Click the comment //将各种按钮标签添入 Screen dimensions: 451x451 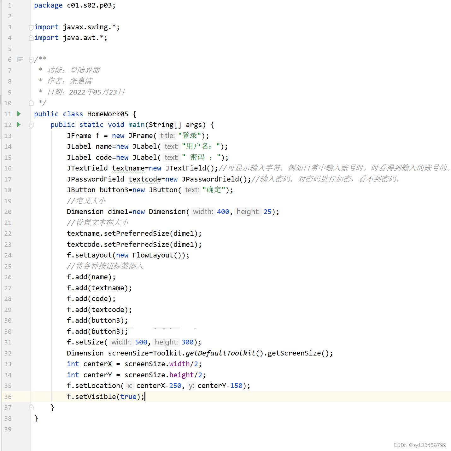105,266
